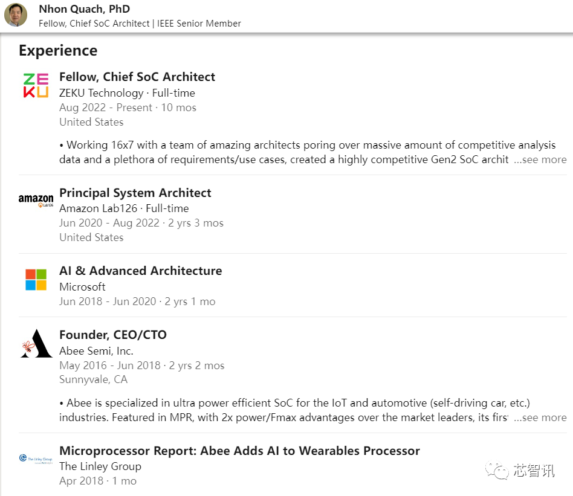573x496 pixels.
Task: Open Principal System Architect position title
Action: 135,193
